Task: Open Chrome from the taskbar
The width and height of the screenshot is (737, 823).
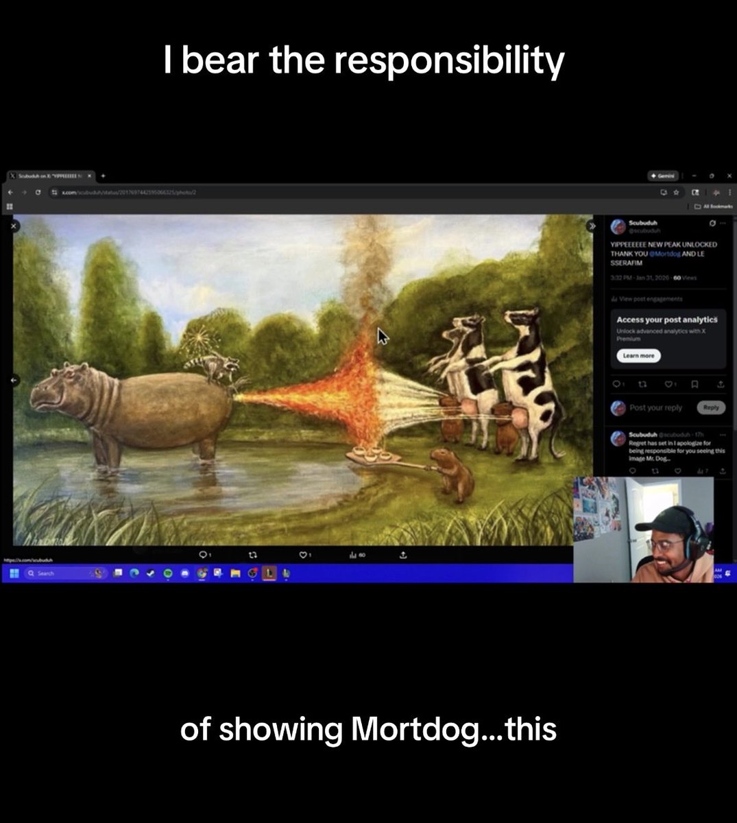Action: [x=201, y=573]
